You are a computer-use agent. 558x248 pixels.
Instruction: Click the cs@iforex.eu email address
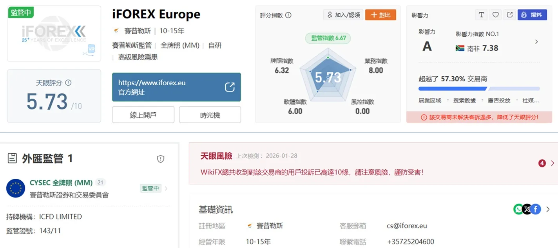click(407, 226)
